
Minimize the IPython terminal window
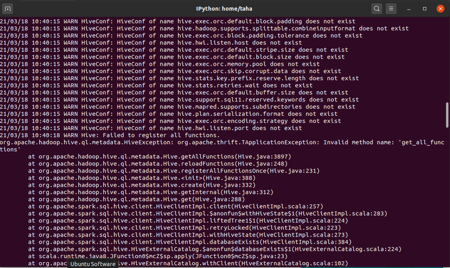tap(409, 9)
